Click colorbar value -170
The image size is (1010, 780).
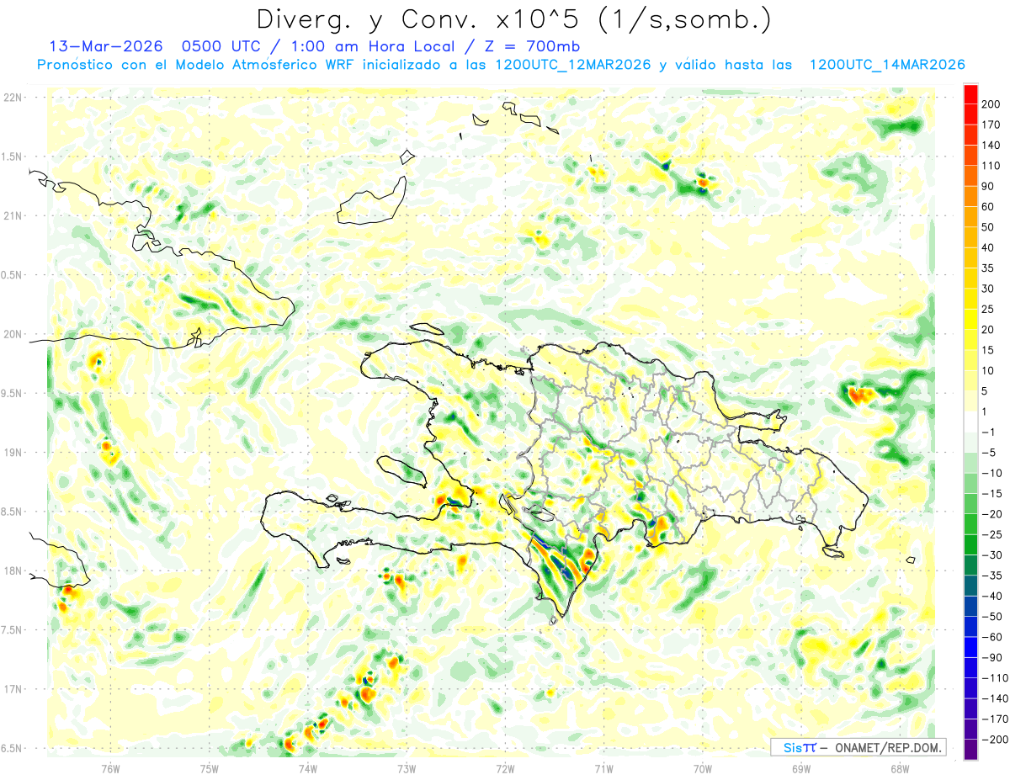click(994, 719)
